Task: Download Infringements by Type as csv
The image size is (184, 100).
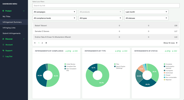Action: 125,51
